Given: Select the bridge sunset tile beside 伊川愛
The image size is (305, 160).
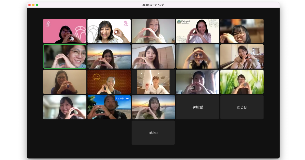Looking at the screenshot, I should coord(153,107).
